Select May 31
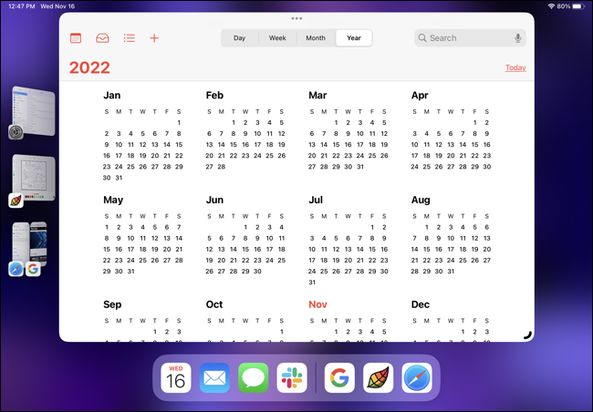 pos(130,272)
